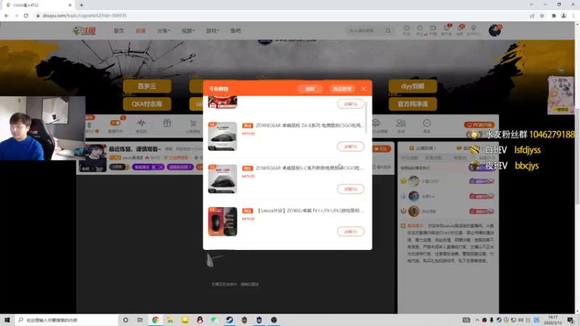Screen dimensions: 580x326
Task: Focus the Douyu search input field
Action: pos(365,30)
